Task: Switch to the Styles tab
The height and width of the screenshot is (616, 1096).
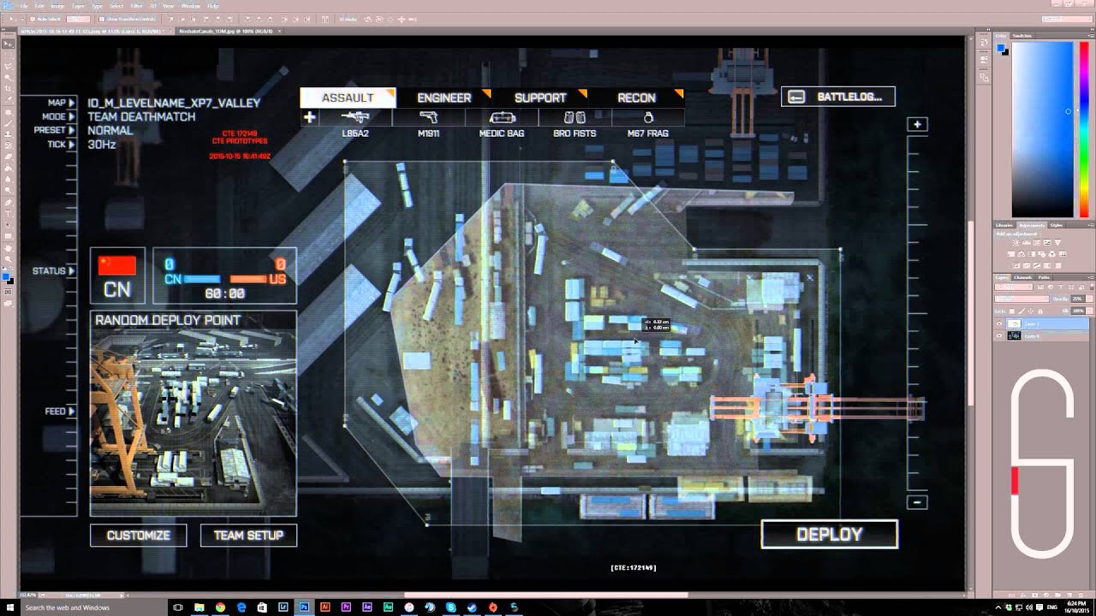Action: click(1056, 225)
